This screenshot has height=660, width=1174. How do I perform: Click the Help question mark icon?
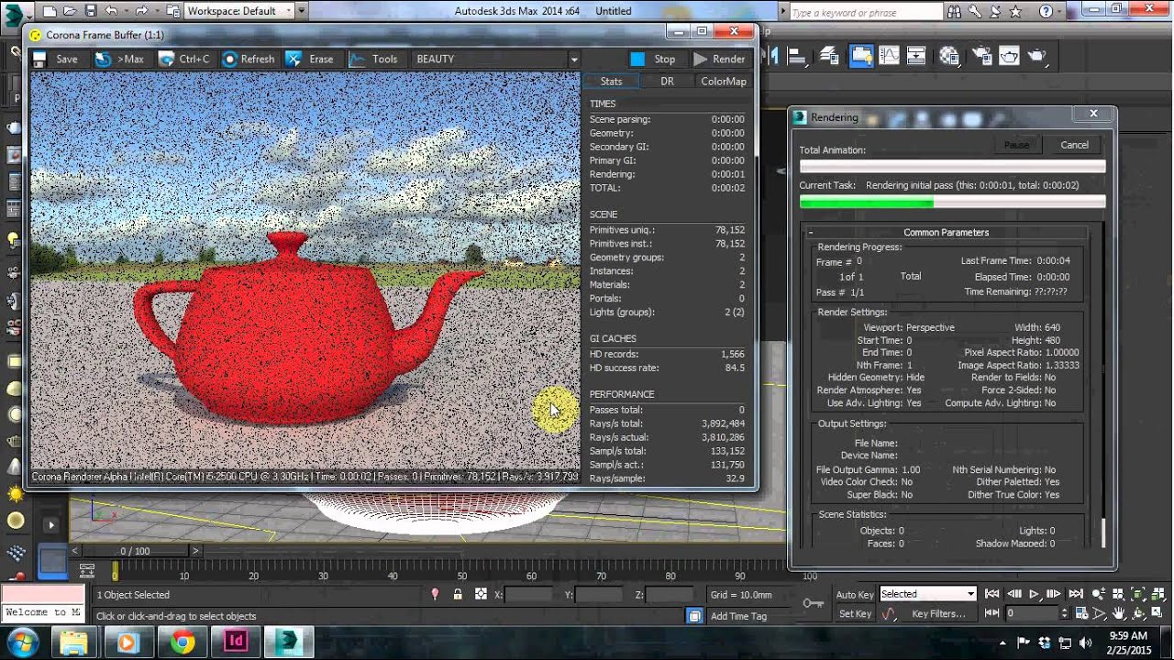coord(1046,12)
